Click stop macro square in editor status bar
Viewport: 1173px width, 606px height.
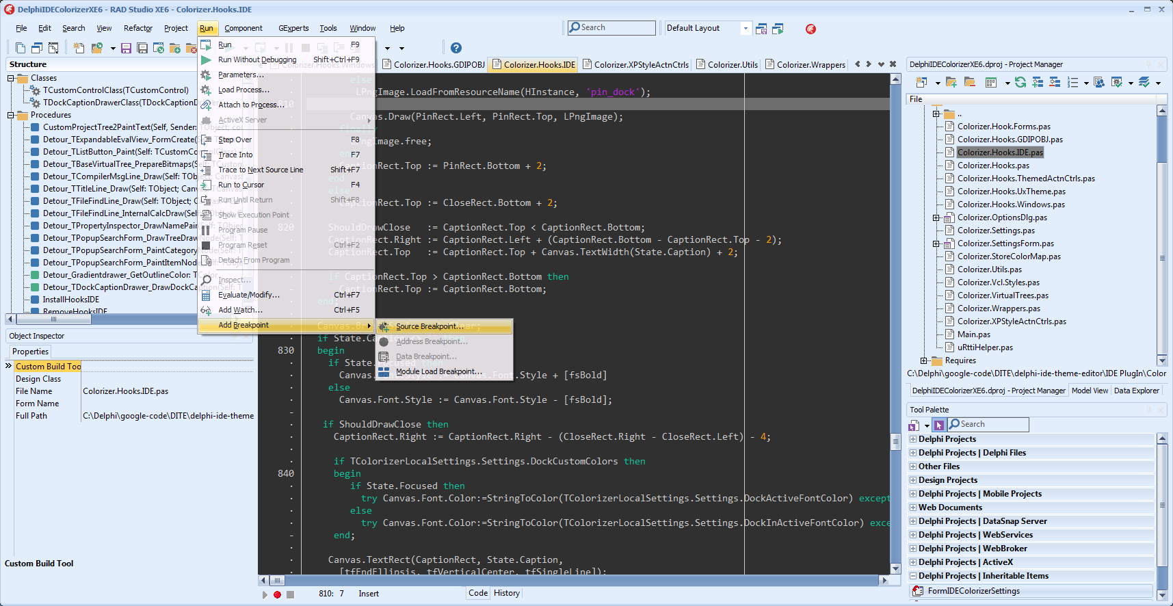(x=290, y=594)
